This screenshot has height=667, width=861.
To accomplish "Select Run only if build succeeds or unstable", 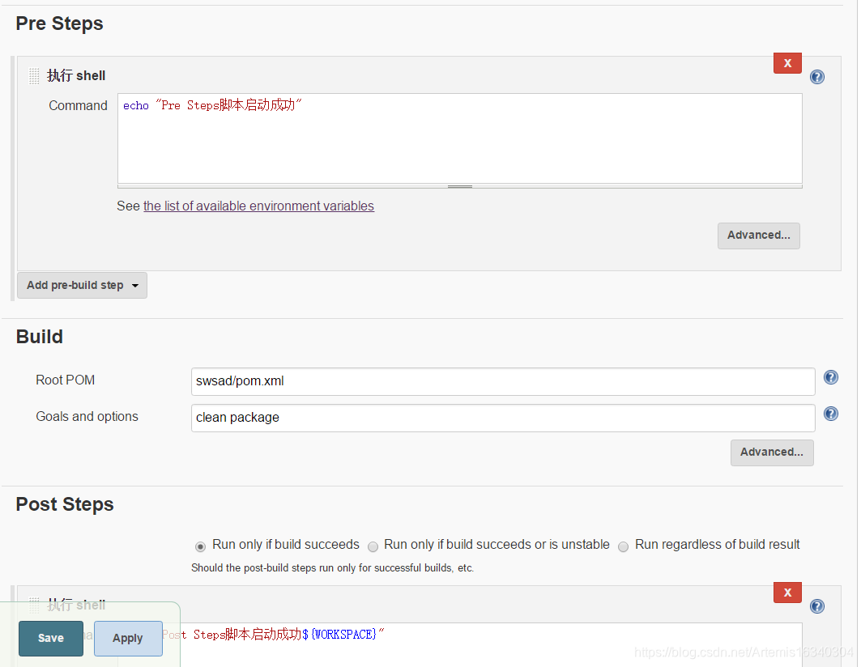I will pyautogui.click(x=373, y=546).
